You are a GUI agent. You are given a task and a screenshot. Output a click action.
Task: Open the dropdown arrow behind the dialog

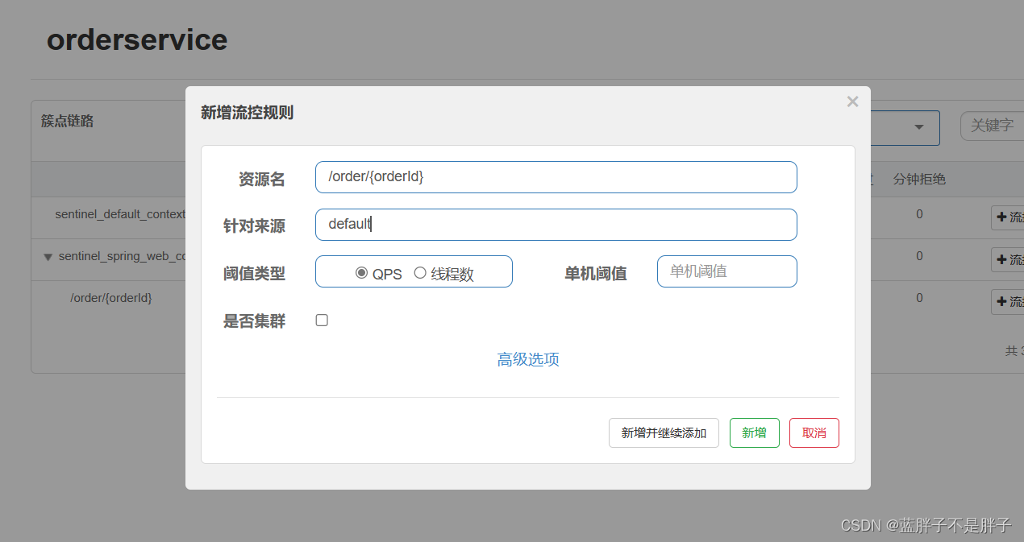[x=918, y=127]
